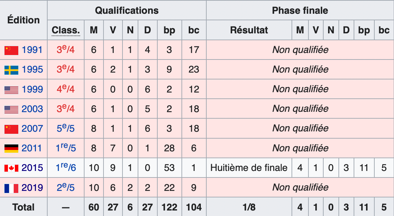Open the 2015 edition link
Image resolution: width=394 pixels, height=216 pixels.
[x=32, y=168]
